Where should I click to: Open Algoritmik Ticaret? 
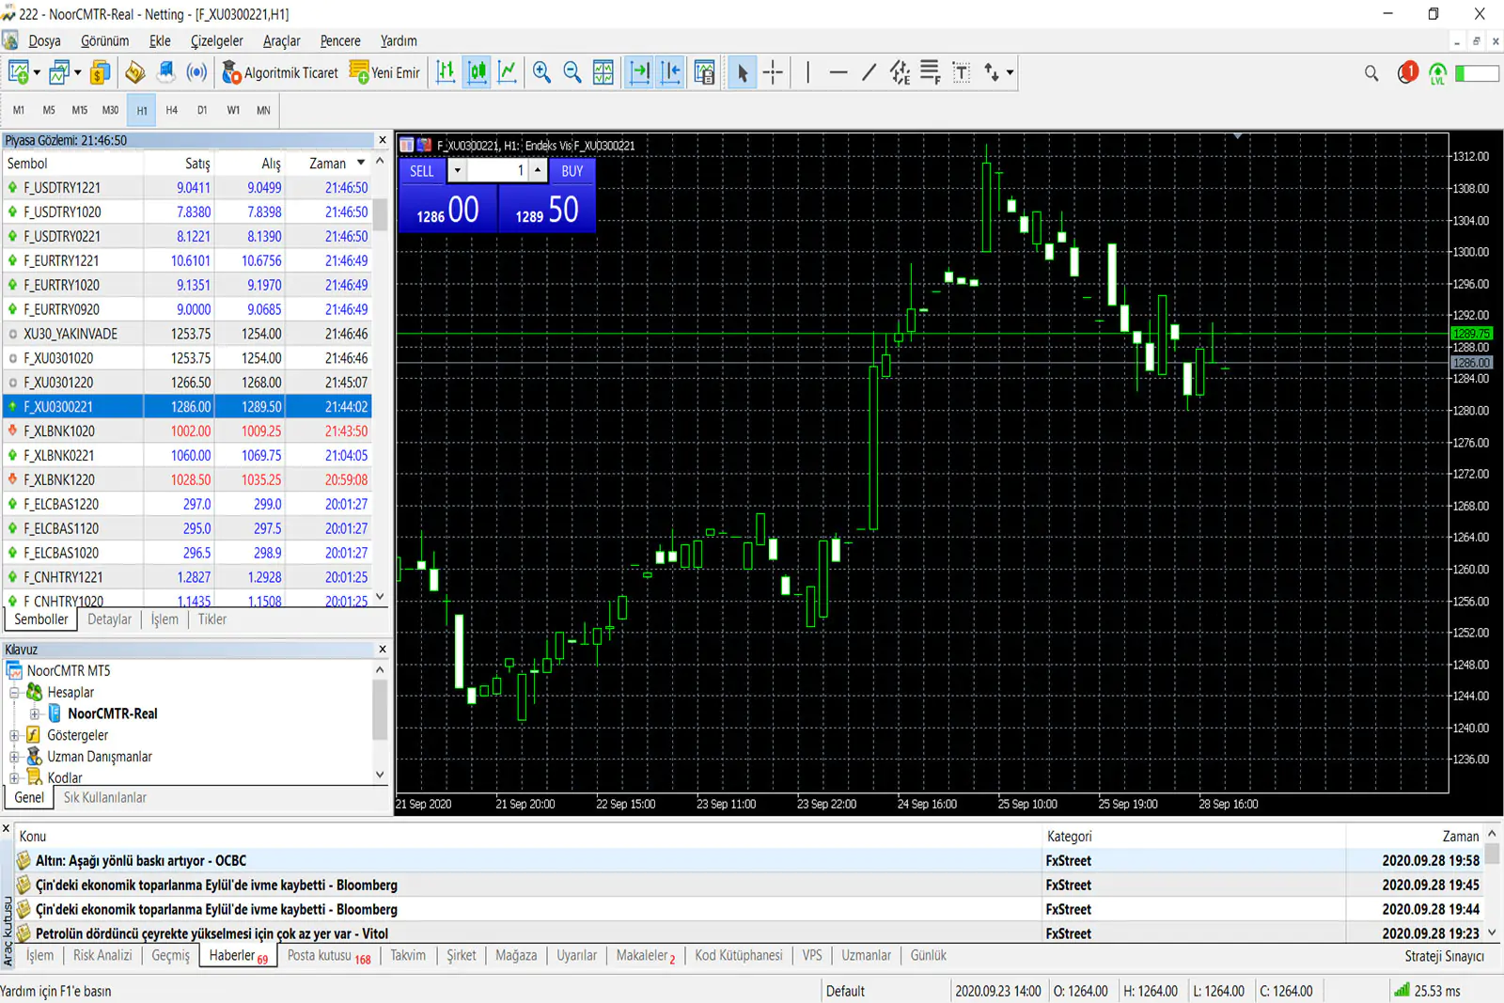pyautogui.click(x=280, y=72)
